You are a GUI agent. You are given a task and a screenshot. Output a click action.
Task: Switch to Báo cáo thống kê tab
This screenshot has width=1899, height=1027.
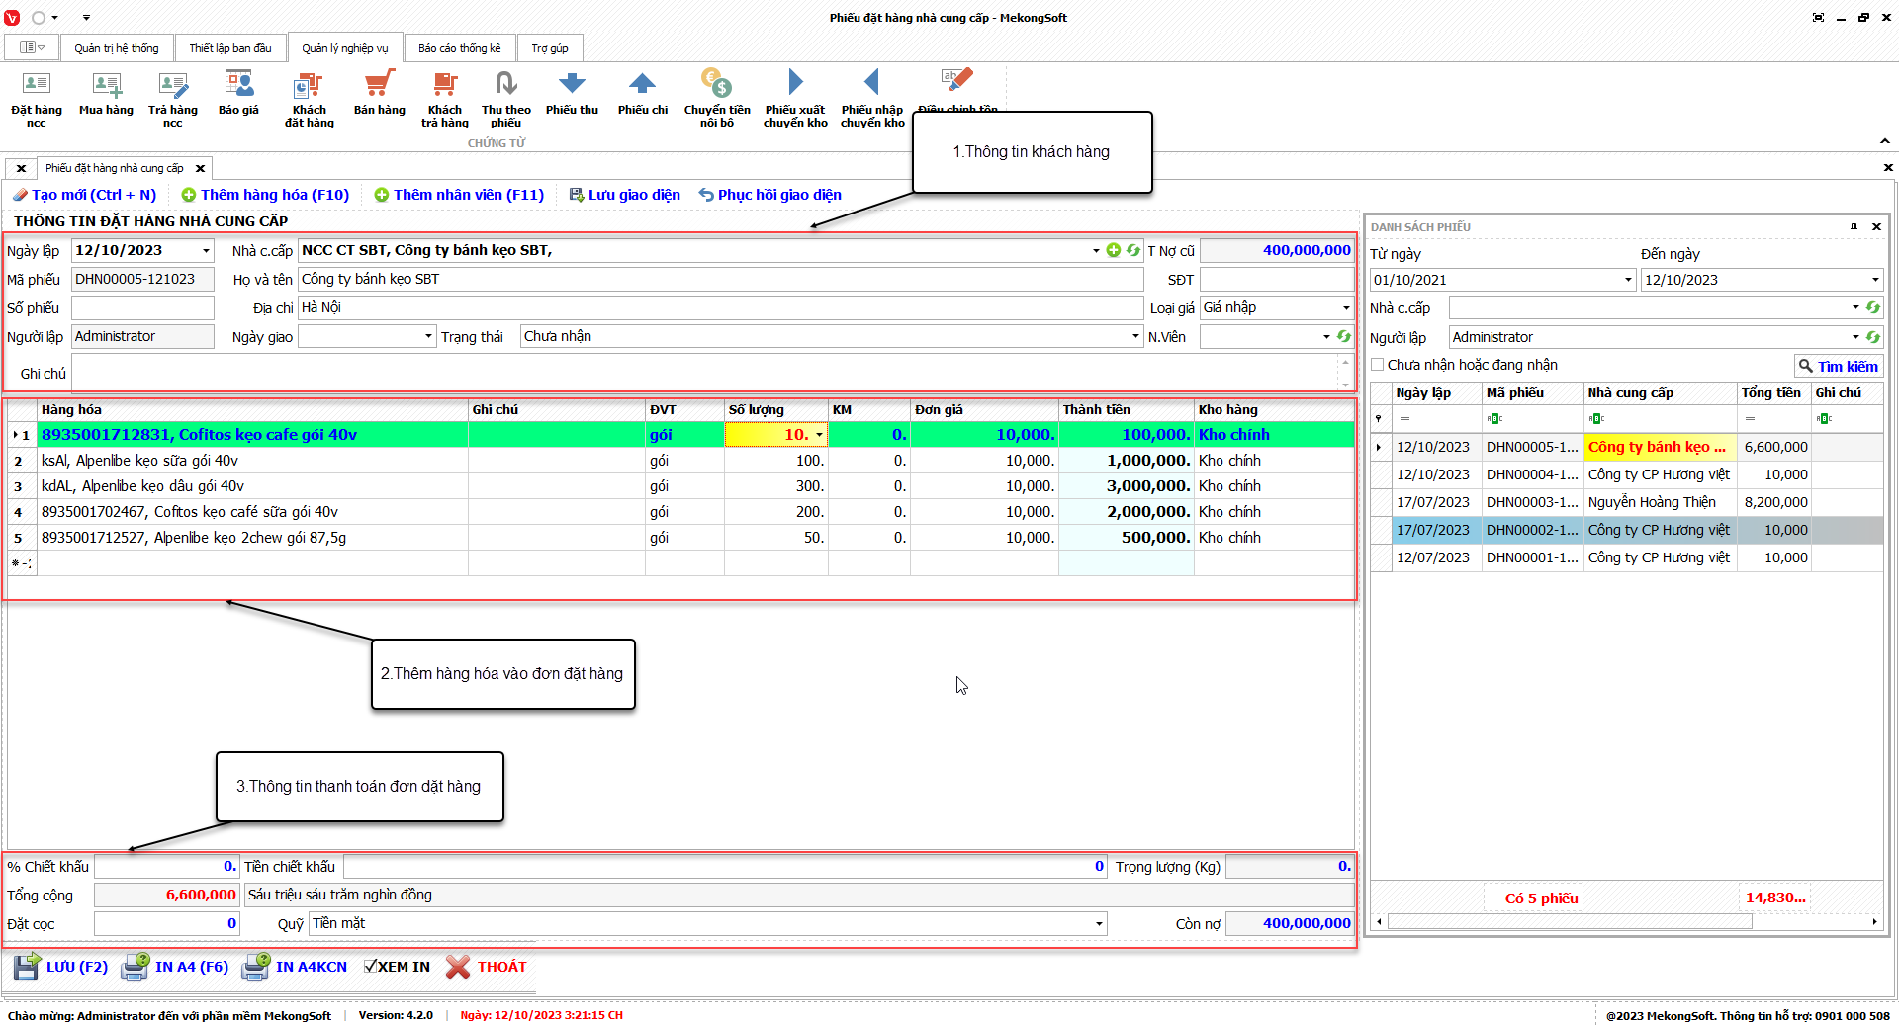coord(459,48)
